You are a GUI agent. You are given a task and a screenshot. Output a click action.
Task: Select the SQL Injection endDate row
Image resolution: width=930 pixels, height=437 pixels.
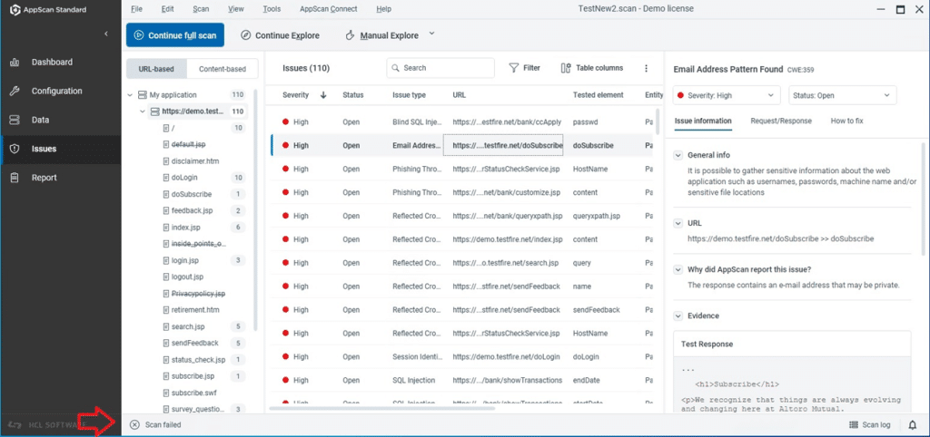pos(461,380)
